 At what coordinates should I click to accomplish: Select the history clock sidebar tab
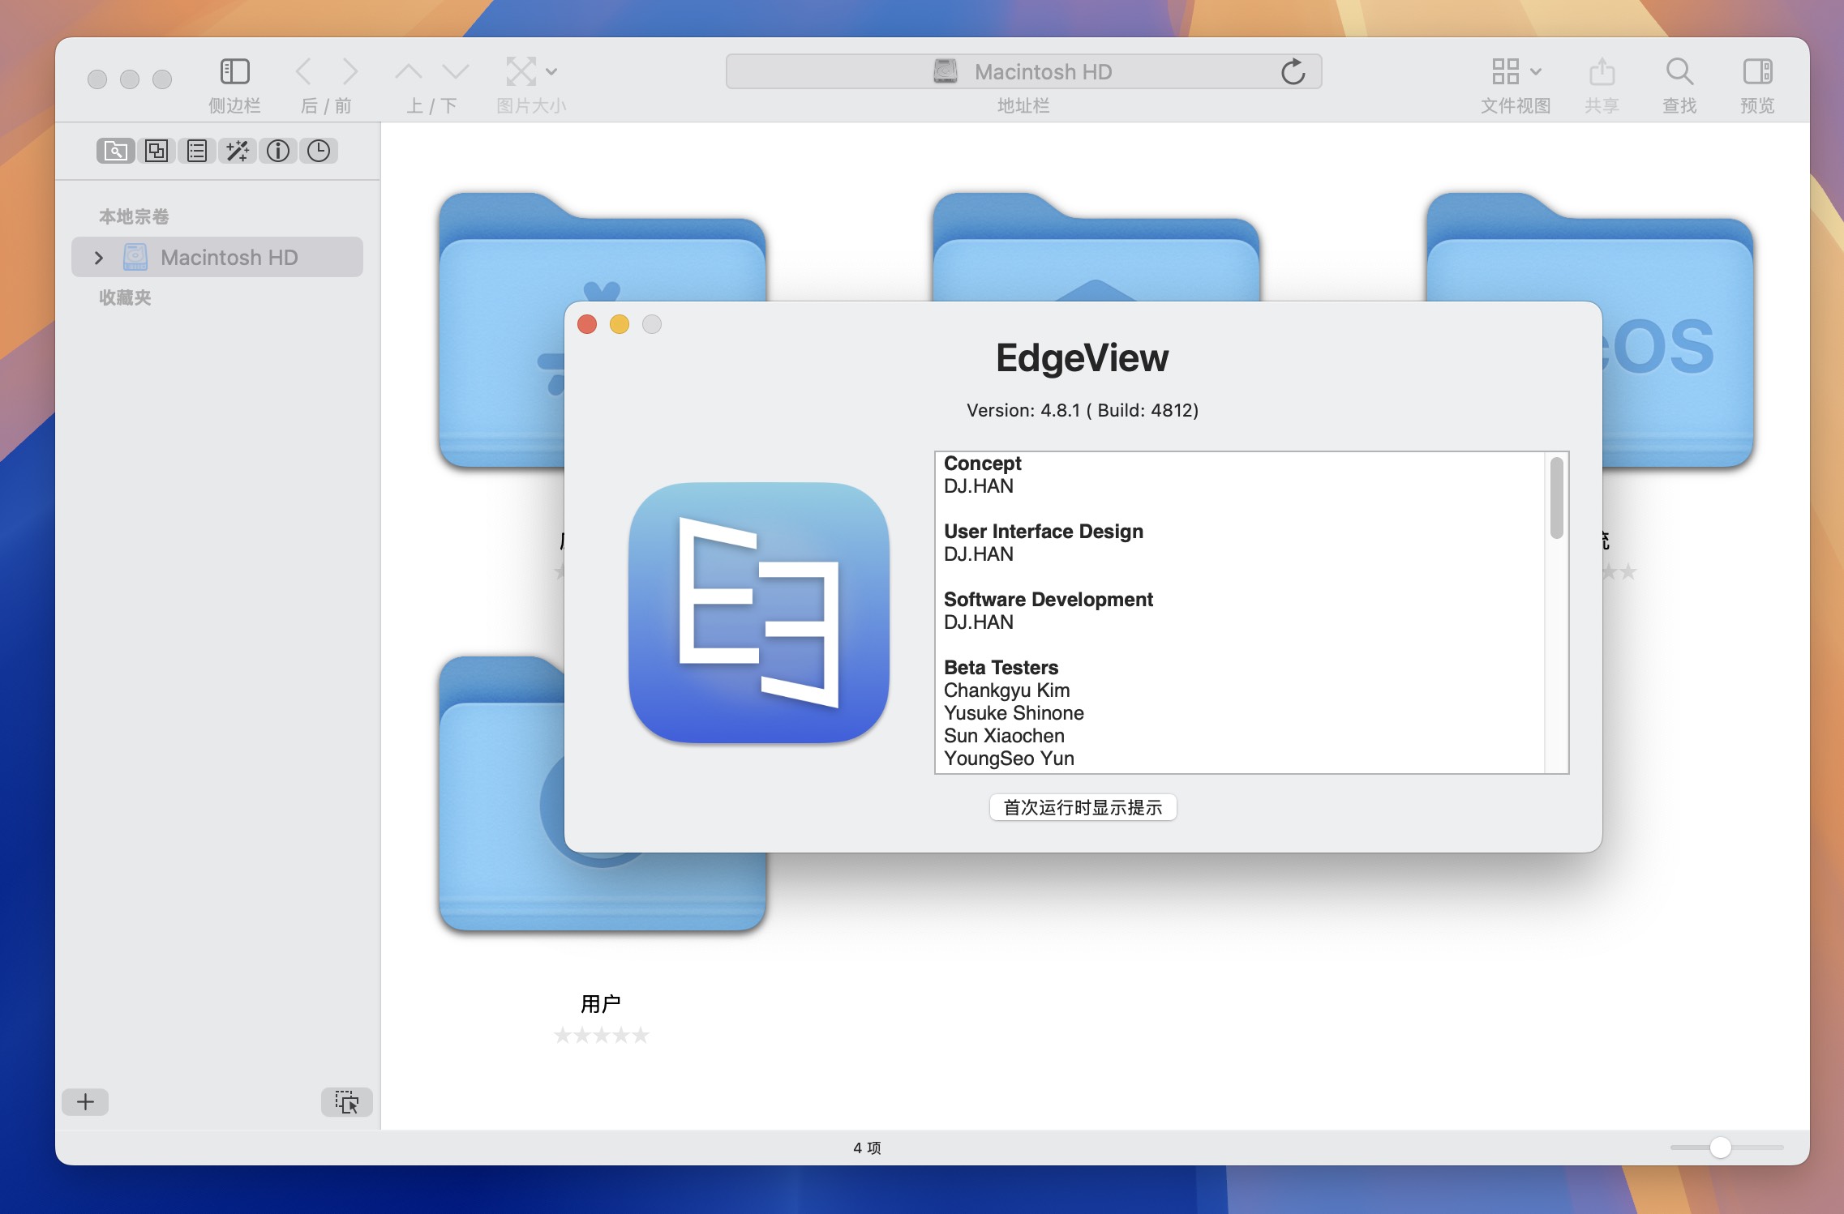319,151
